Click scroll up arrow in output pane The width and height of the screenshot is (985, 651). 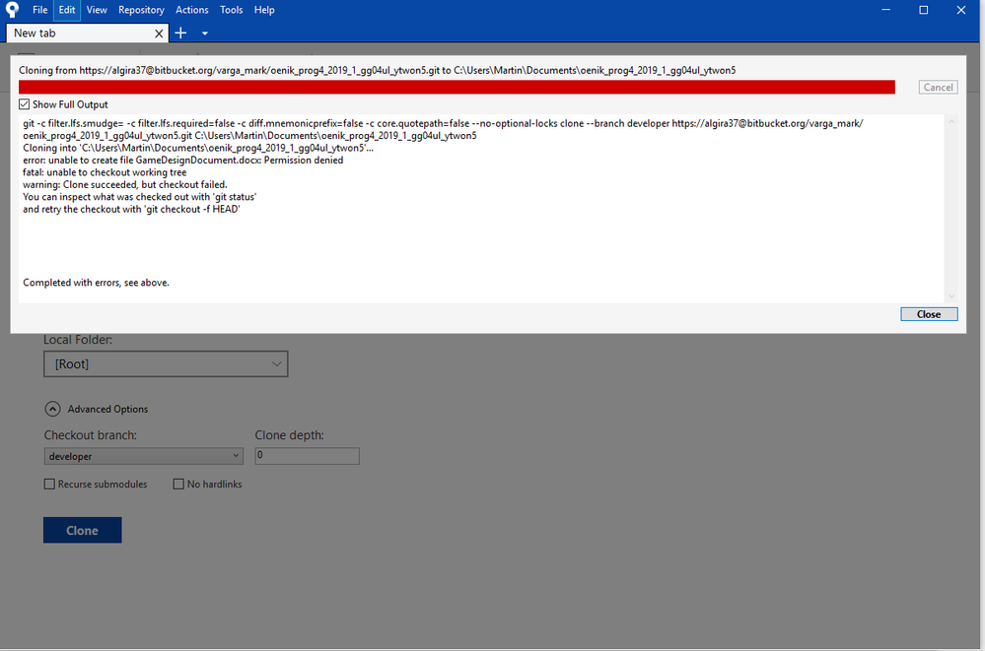click(951, 122)
